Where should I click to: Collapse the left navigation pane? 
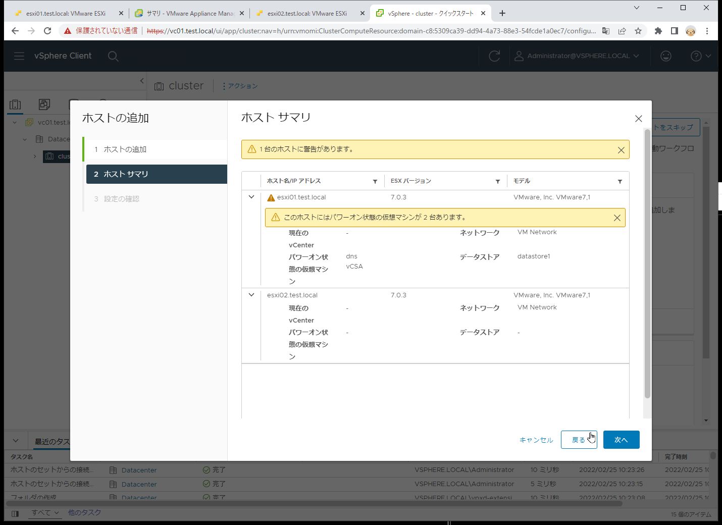point(142,81)
